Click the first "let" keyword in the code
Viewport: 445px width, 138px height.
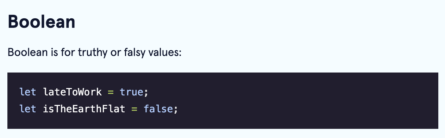pos(28,92)
